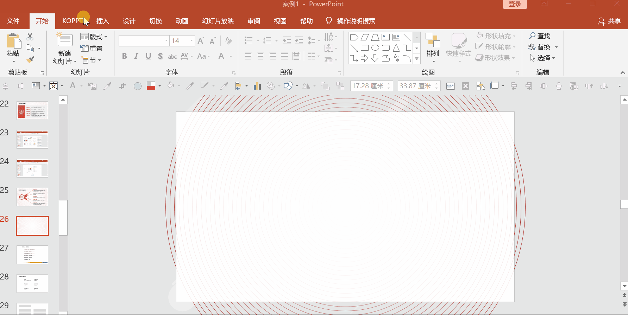Screen dimensions: 628x315
Task: Click the 登录 sign-in button
Action: (x=515, y=4)
